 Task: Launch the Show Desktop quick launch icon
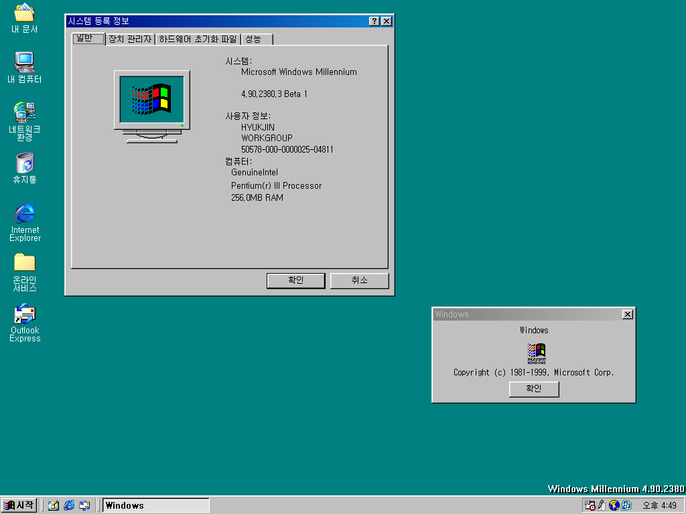[x=54, y=505]
